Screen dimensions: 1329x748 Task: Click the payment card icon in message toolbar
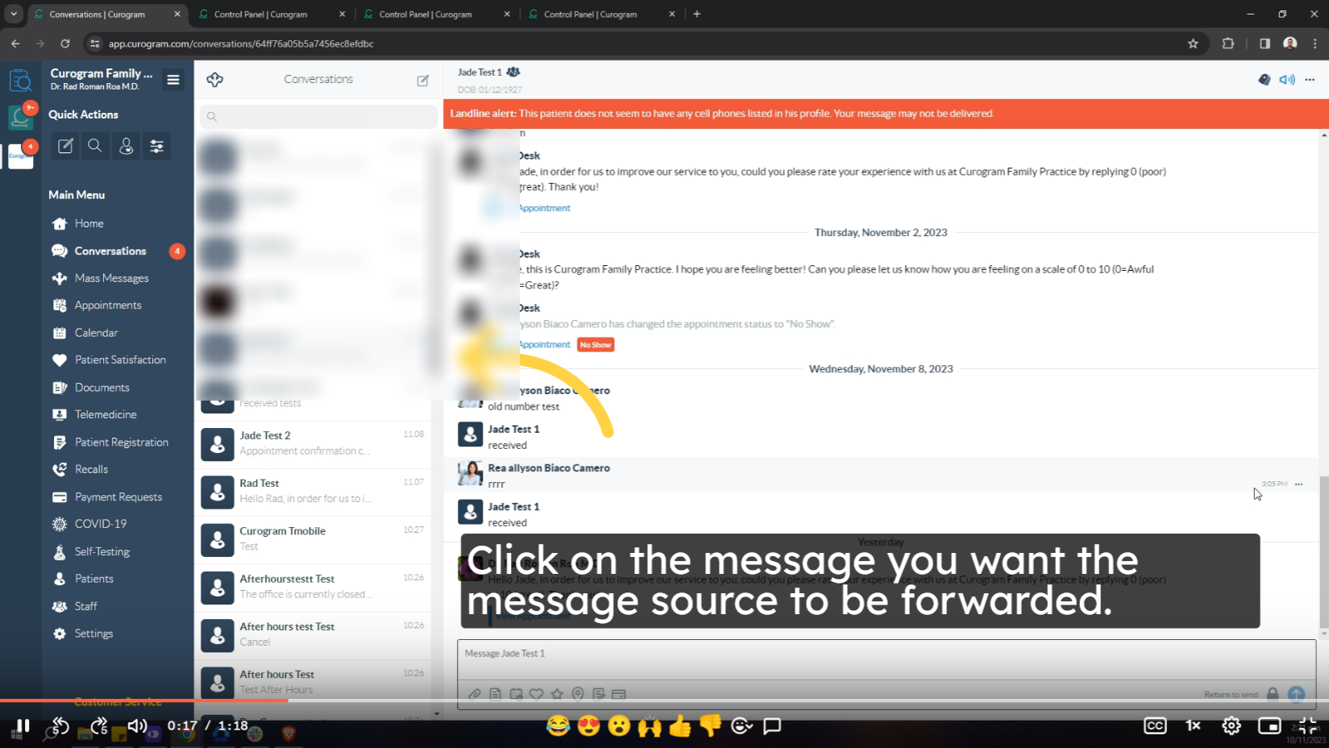tap(619, 694)
